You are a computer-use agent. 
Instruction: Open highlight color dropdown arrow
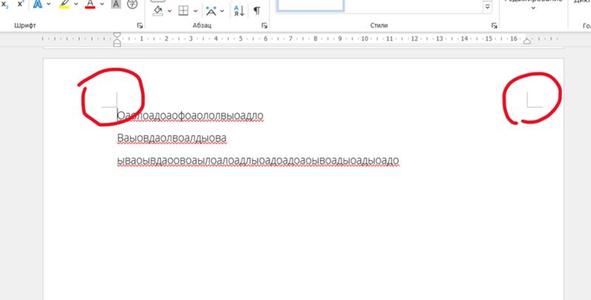(x=76, y=5)
